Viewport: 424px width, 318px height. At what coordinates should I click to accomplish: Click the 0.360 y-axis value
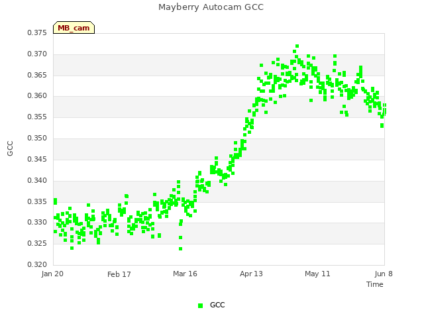tap(37, 95)
